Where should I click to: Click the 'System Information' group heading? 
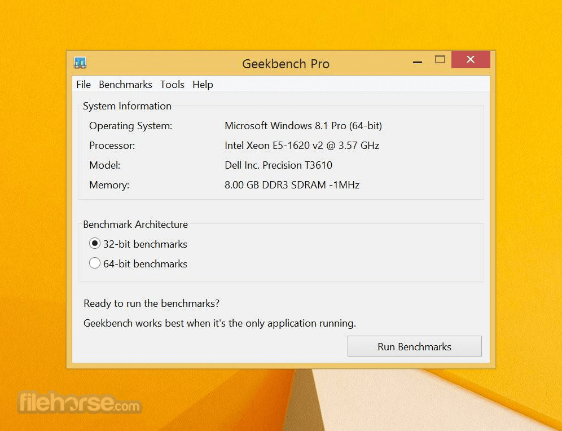pyautogui.click(x=127, y=106)
